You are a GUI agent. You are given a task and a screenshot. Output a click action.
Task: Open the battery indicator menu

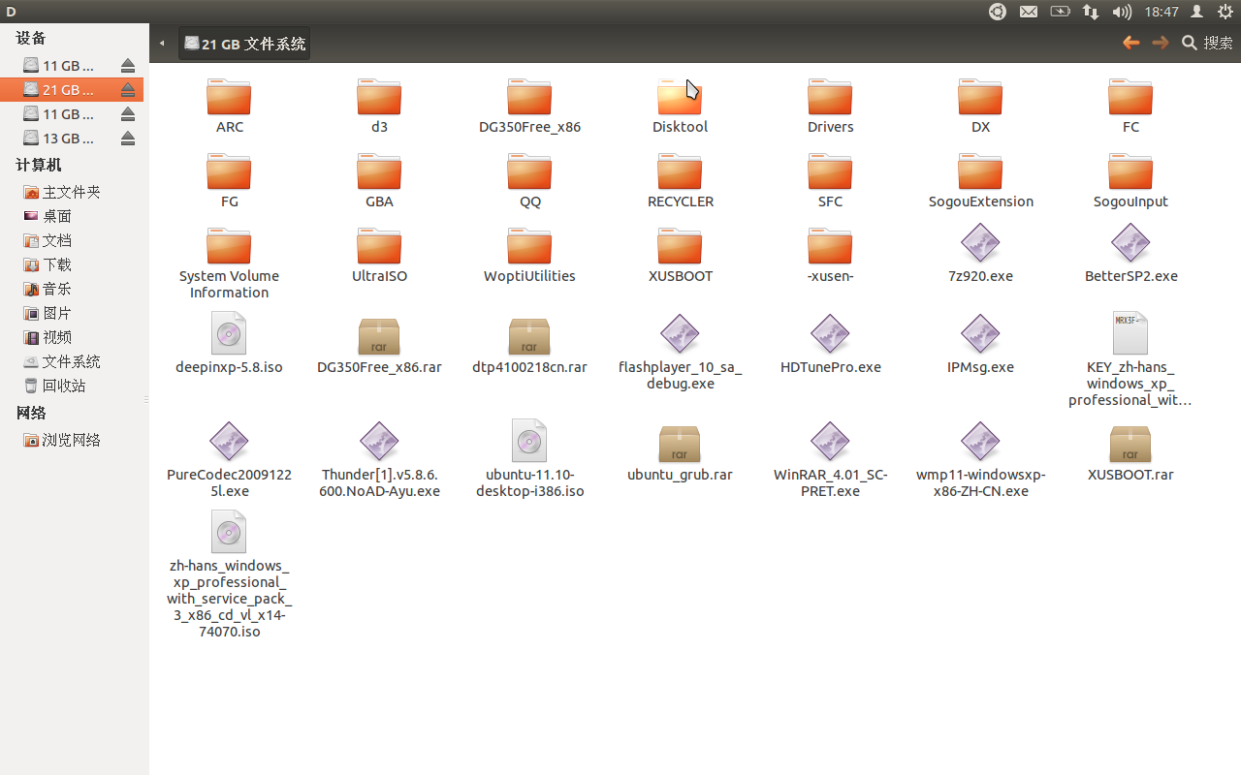[1060, 12]
